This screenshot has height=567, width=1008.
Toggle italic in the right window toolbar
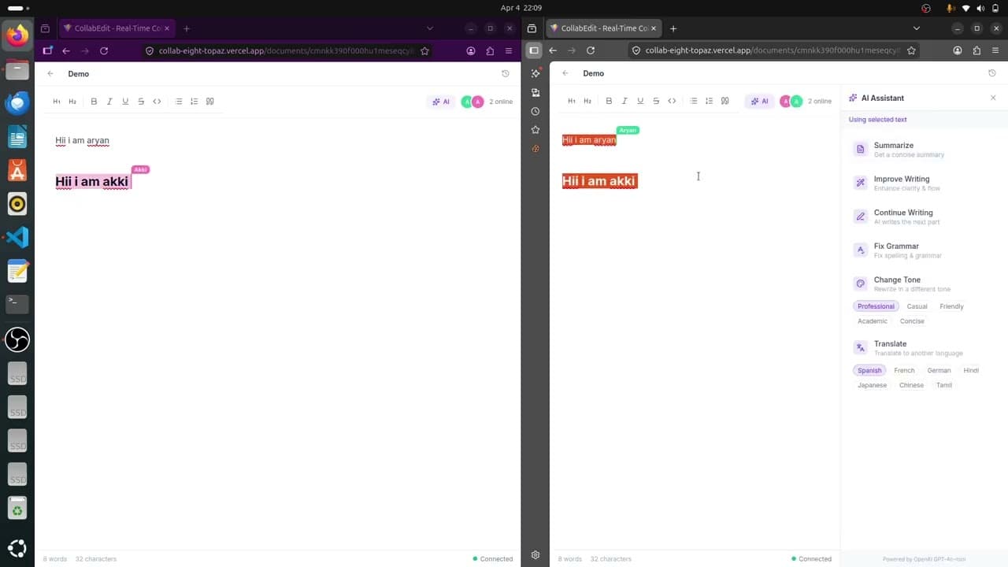pos(624,101)
